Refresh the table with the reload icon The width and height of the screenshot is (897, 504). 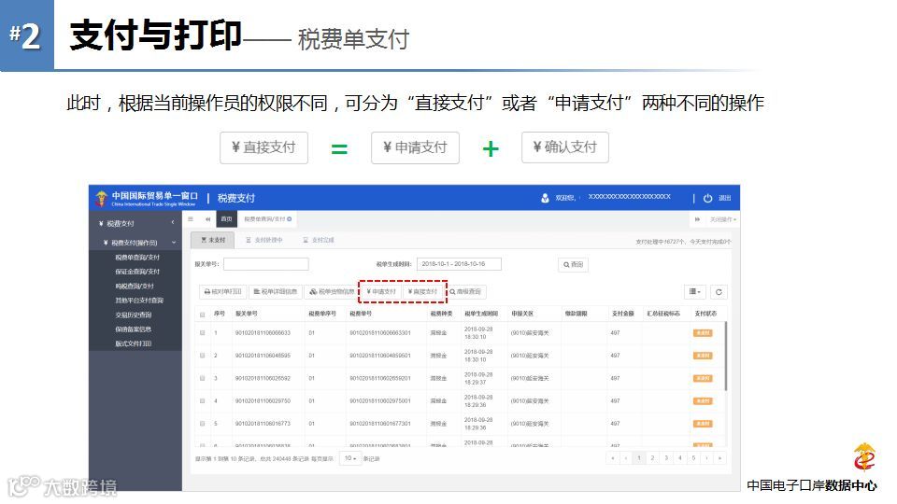719,292
